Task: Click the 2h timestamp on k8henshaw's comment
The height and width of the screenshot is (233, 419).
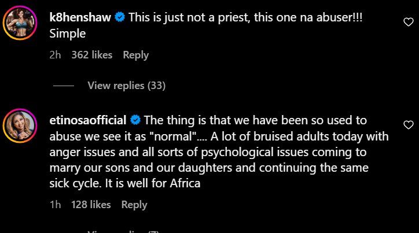Action: pos(56,56)
